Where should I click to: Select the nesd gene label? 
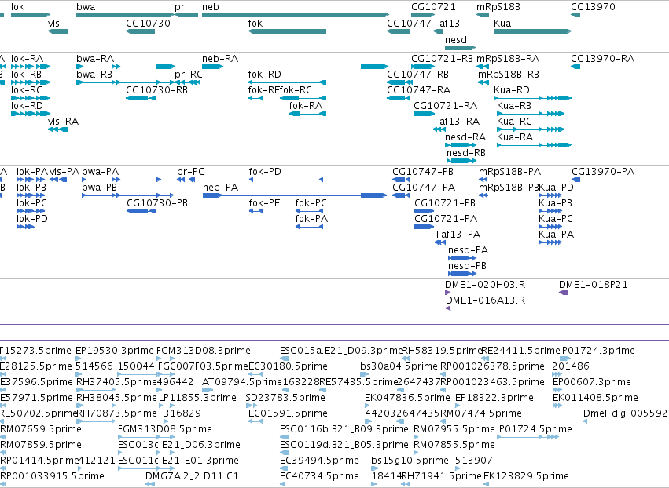[x=456, y=39]
